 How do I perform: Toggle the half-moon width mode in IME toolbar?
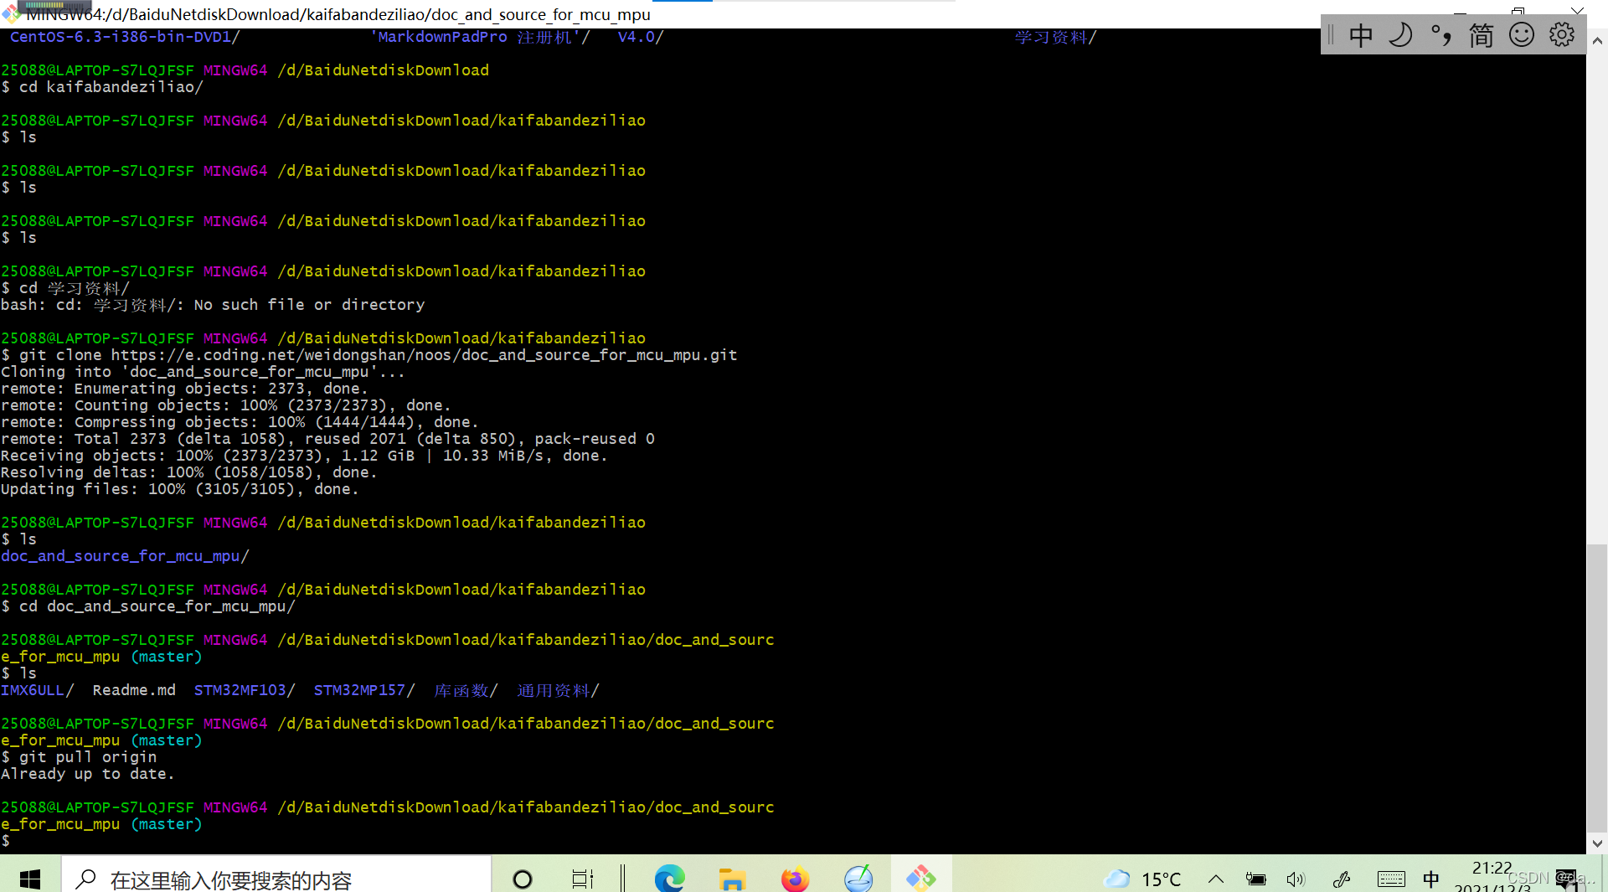[x=1400, y=35]
